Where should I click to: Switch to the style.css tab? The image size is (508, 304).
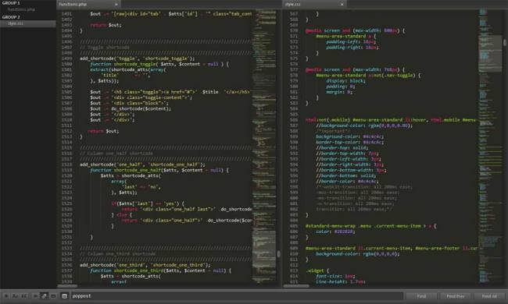coord(314,4)
